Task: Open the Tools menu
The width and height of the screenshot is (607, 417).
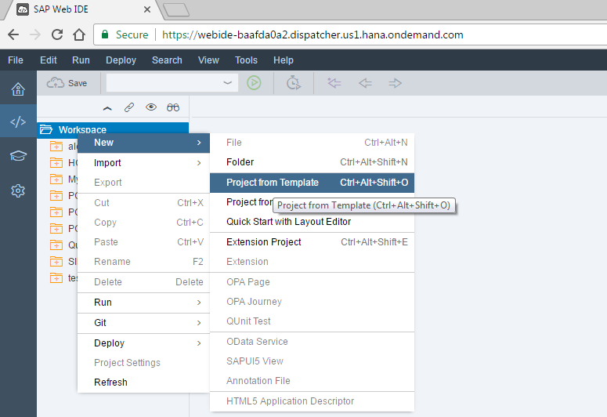Action: click(246, 60)
